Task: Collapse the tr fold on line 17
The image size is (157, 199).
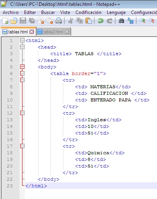Action: tap(22, 146)
